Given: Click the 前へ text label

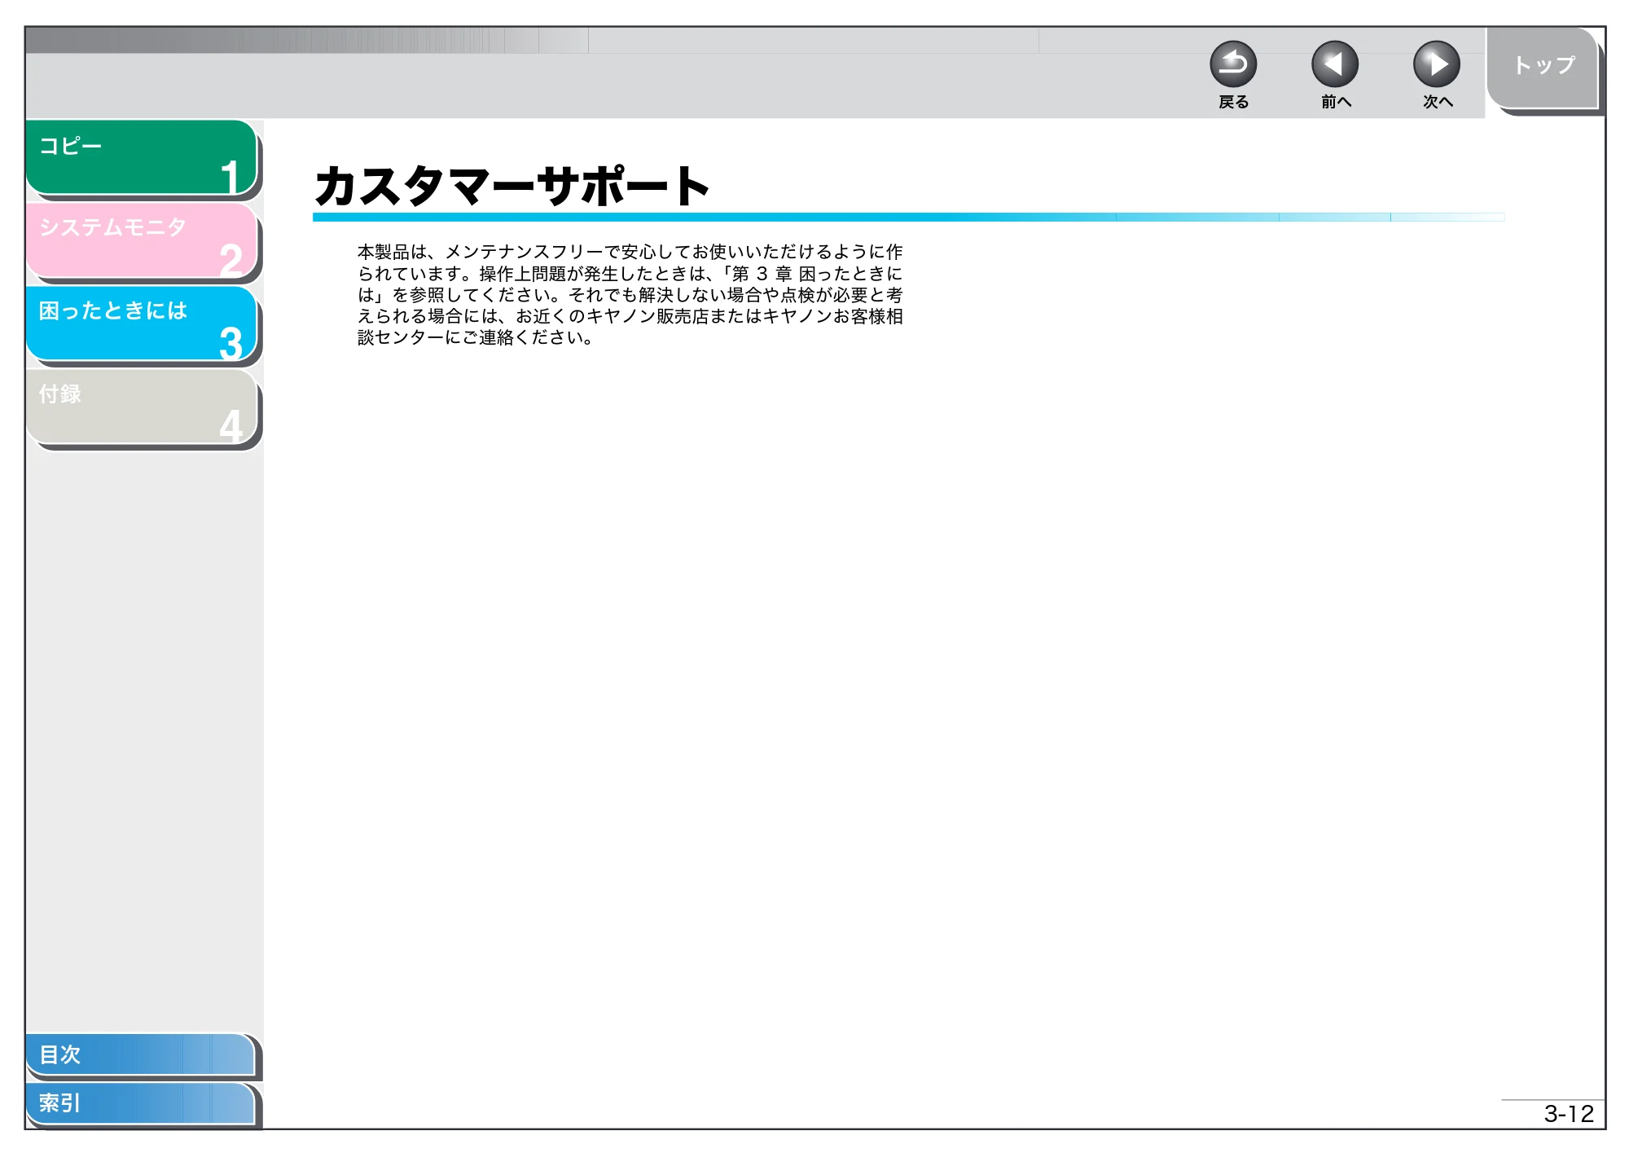Looking at the screenshot, I should [x=1336, y=102].
